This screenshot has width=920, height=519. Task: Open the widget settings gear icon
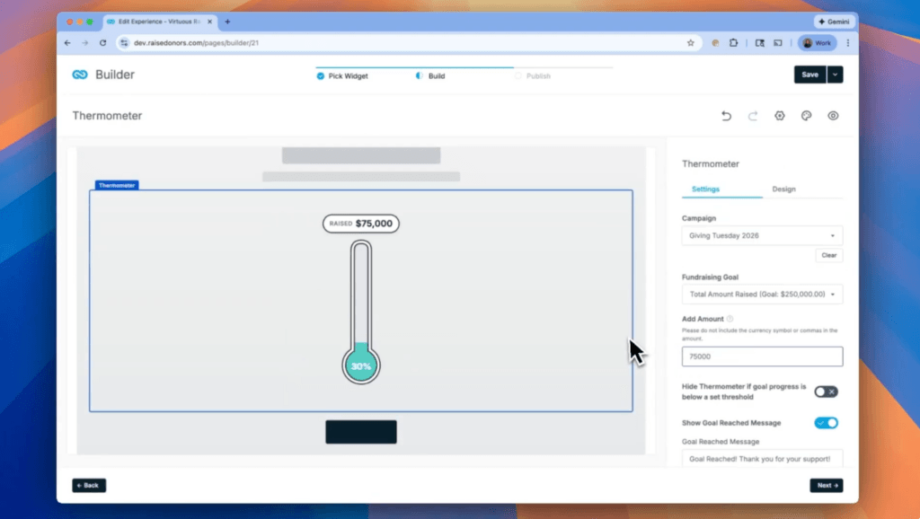pos(779,116)
